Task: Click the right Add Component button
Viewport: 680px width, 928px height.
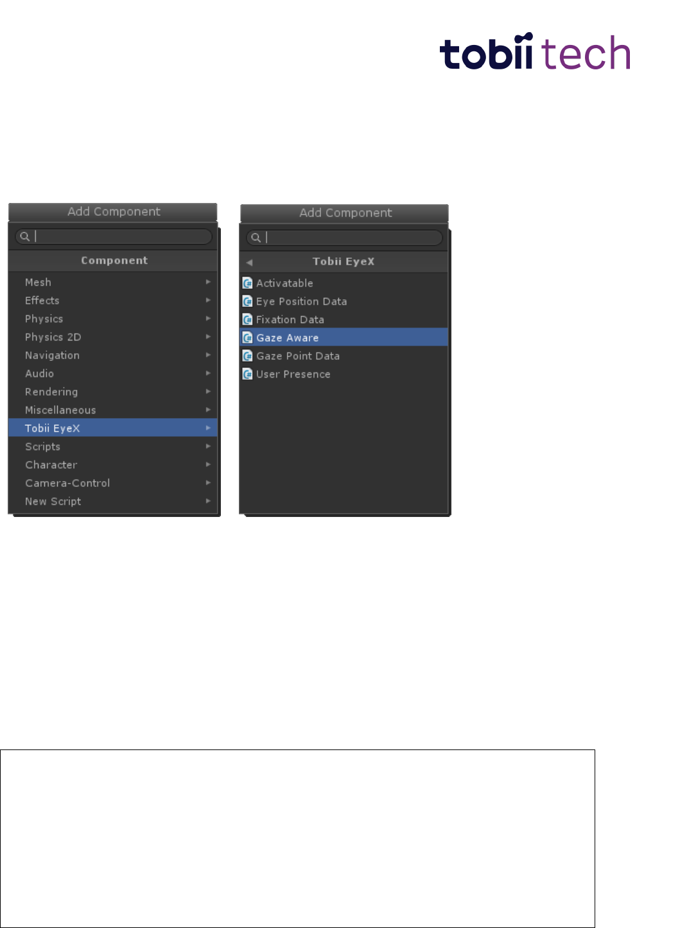Action: pyautogui.click(x=344, y=213)
